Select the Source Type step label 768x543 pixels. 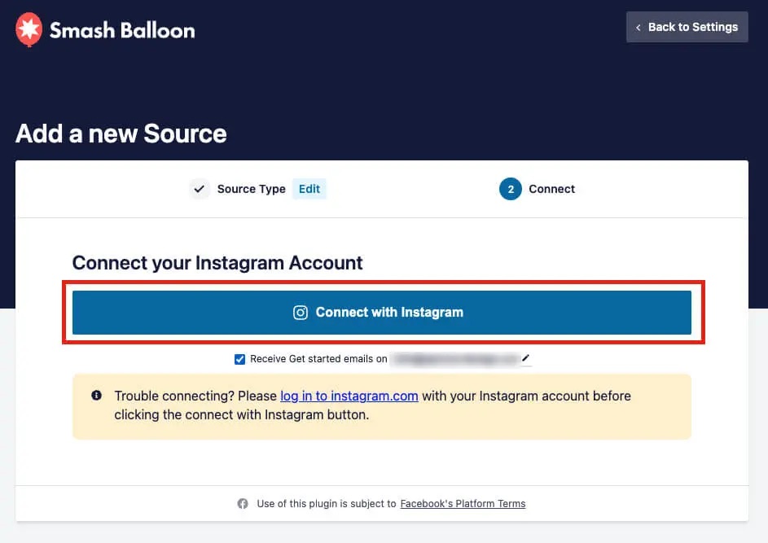[x=252, y=189]
